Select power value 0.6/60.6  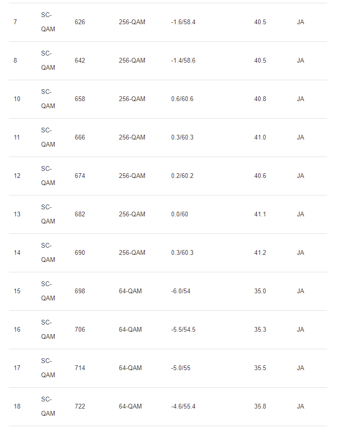182,99
